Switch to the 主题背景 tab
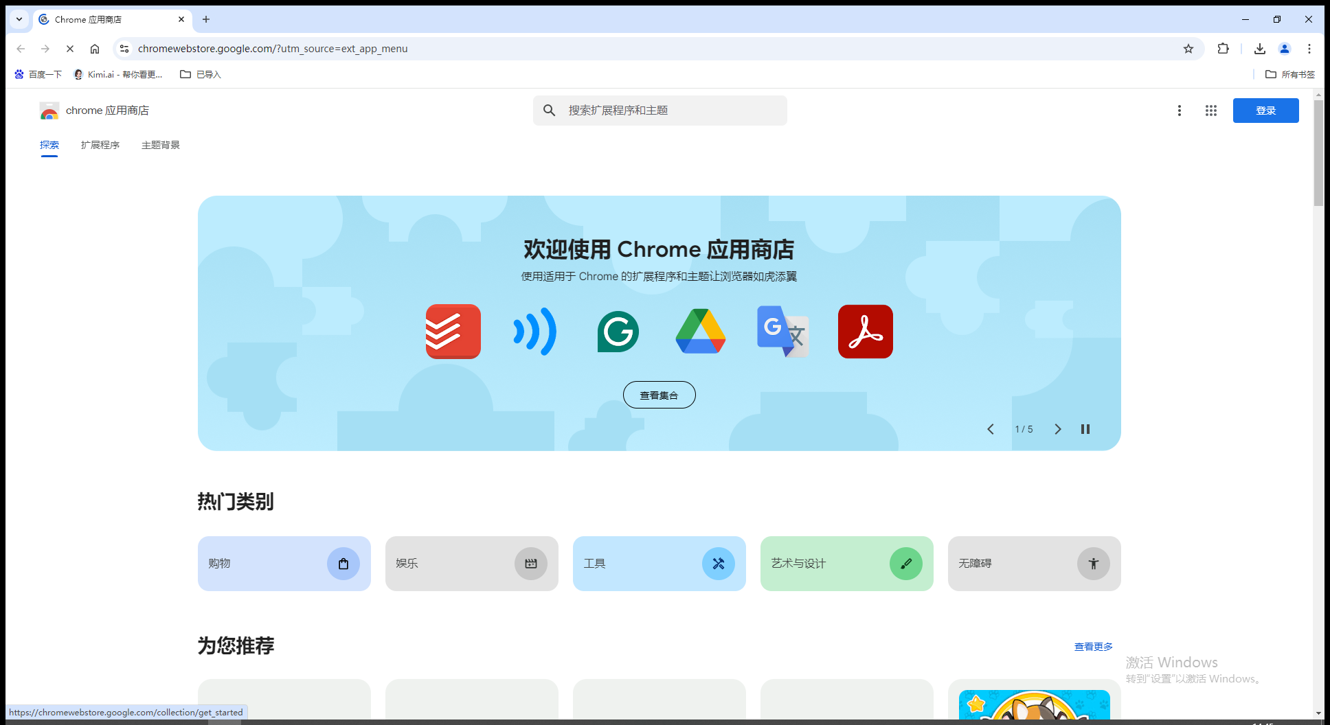Screen dimensions: 1330x725 (161, 145)
